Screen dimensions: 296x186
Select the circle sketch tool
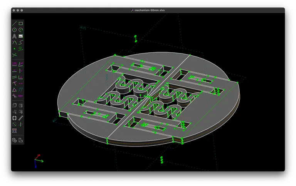14,30
